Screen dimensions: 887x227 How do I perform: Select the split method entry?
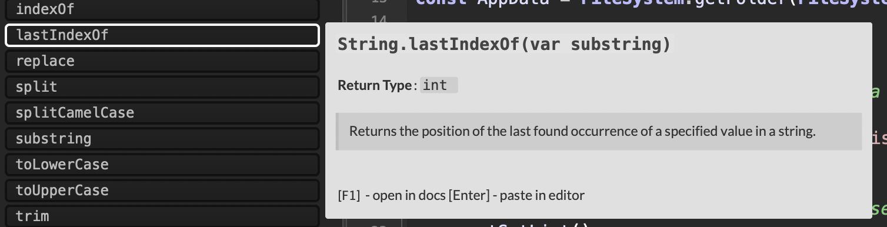pyautogui.click(x=162, y=87)
